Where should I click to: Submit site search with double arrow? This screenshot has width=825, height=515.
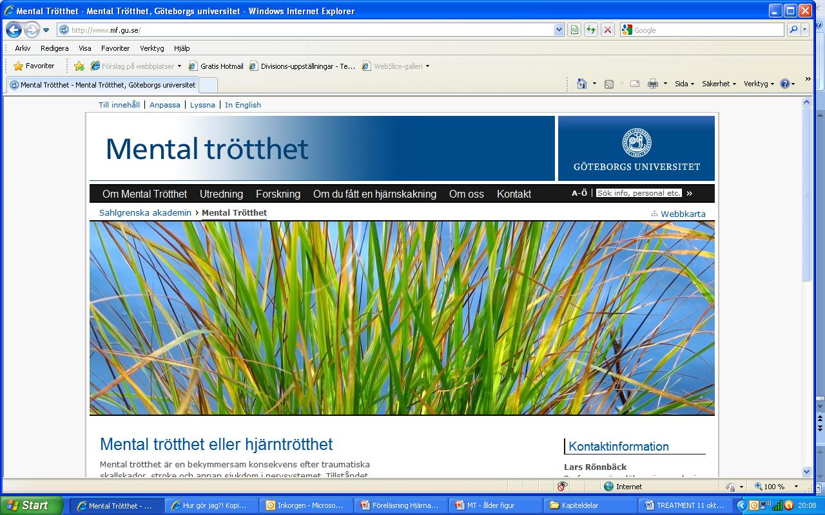(x=689, y=193)
